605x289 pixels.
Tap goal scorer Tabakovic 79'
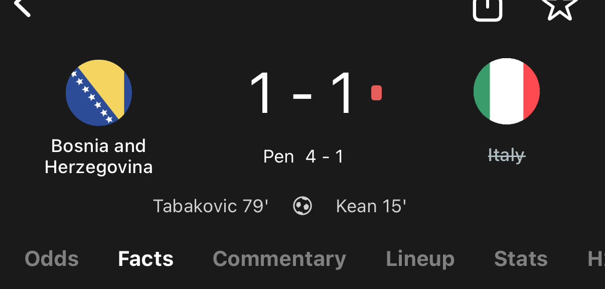[211, 206]
